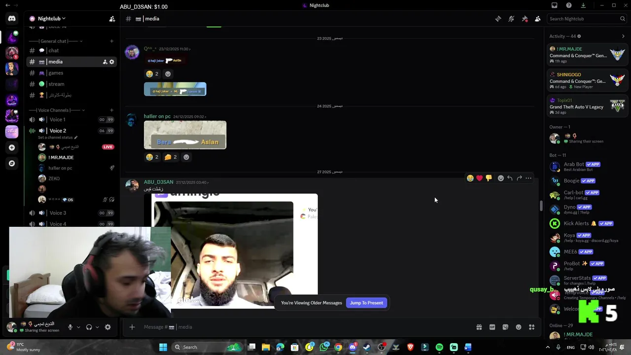Viewport: 631px width, 355px height.
Task: Open ha1ler on pc username in chat
Action: click(157, 116)
